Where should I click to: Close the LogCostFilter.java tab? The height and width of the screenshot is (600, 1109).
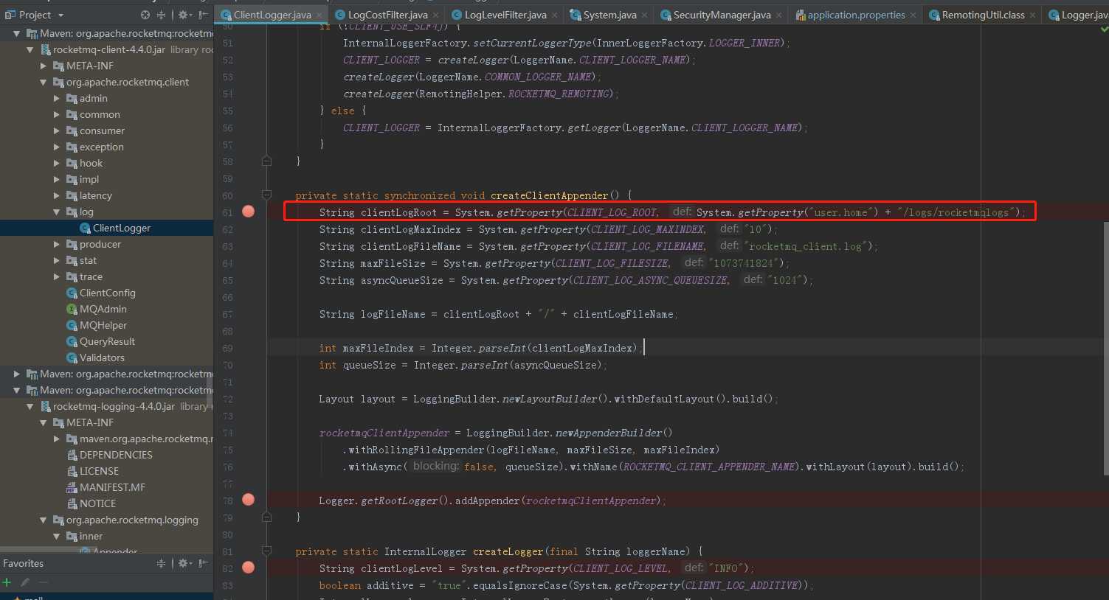[x=436, y=15]
